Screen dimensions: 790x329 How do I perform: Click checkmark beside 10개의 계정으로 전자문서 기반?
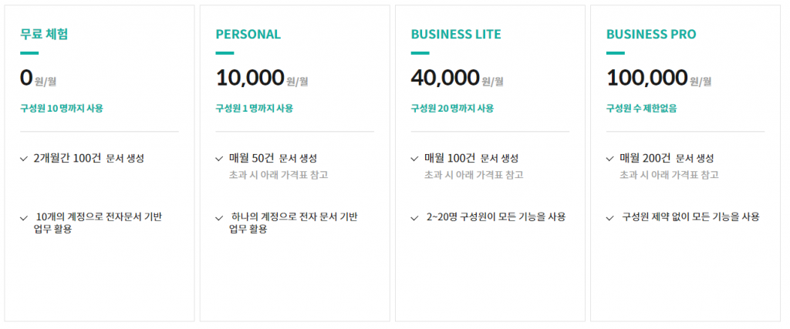(24, 218)
